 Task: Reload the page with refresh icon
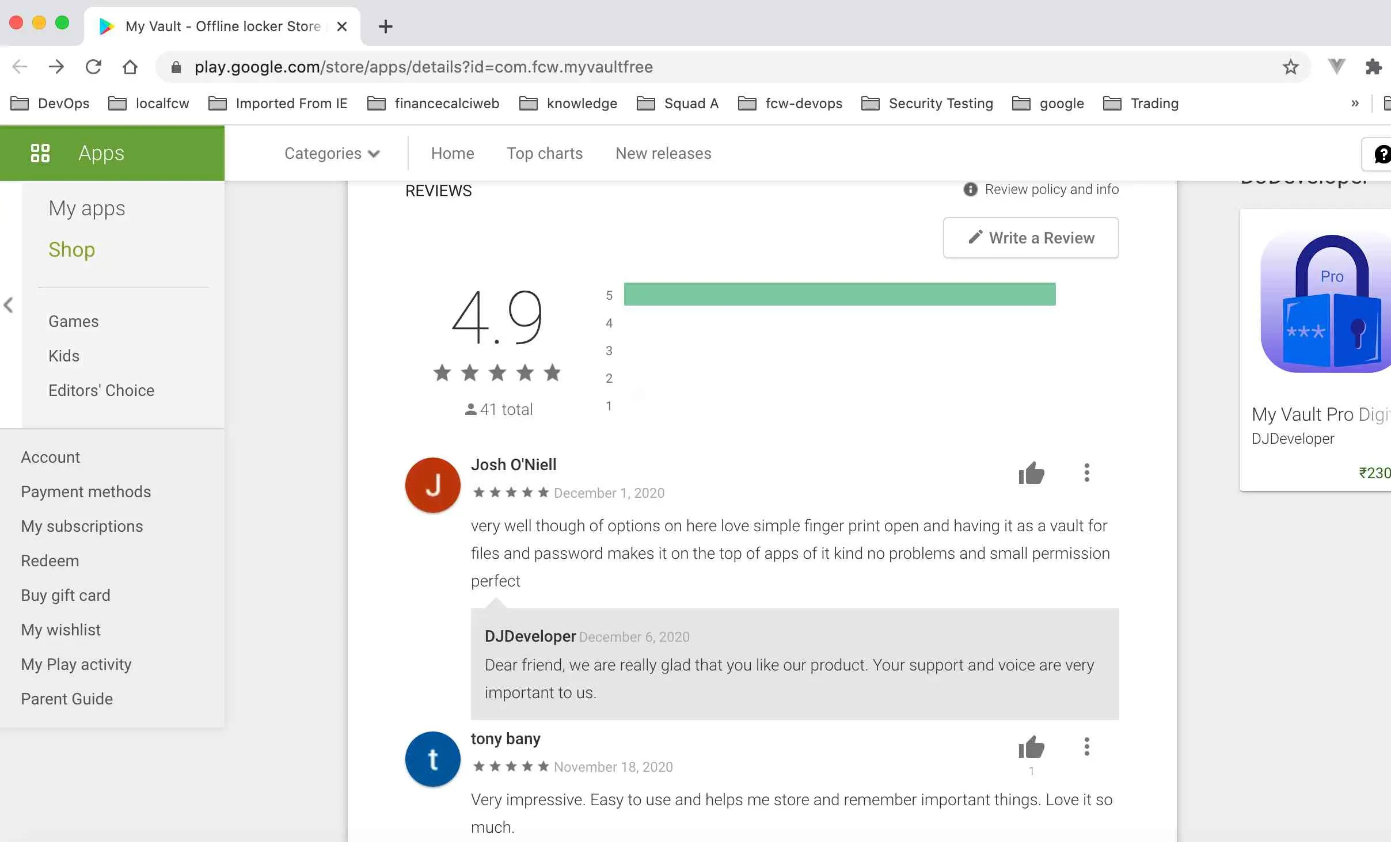pyautogui.click(x=93, y=67)
